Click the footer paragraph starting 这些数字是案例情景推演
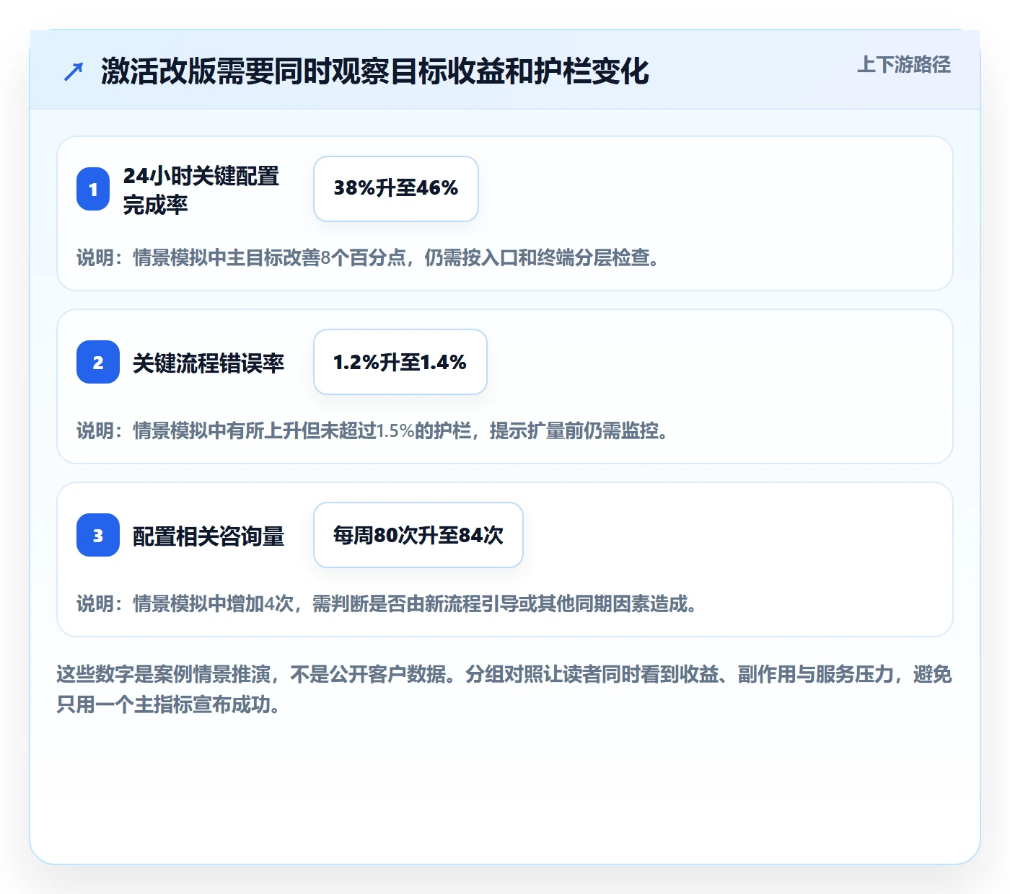The width and height of the screenshot is (1010, 894). (x=504, y=689)
